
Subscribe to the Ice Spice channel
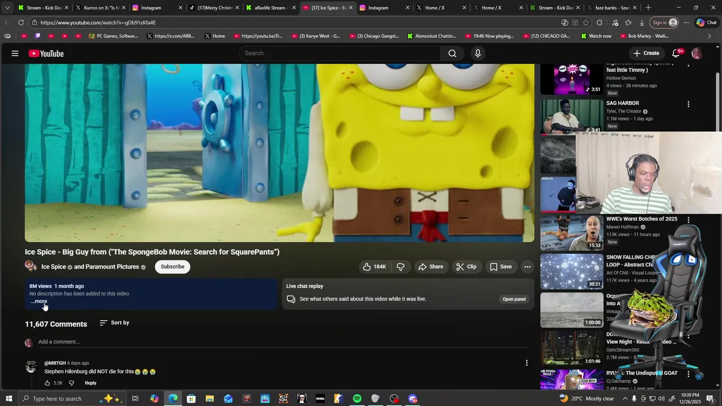[173, 267]
